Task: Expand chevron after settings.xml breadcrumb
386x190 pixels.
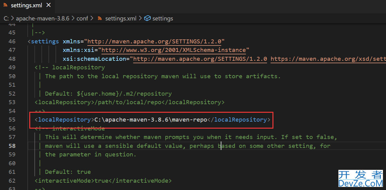Action: 140,18
